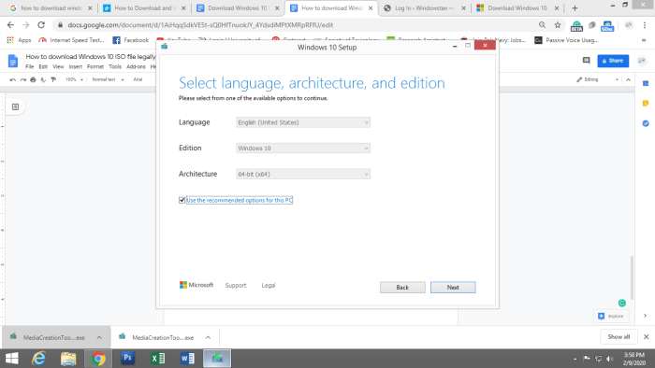Screen dimensions: 655x368
Task: Expand options for first MediaCreationTool download
Action: (x=99, y=337)
